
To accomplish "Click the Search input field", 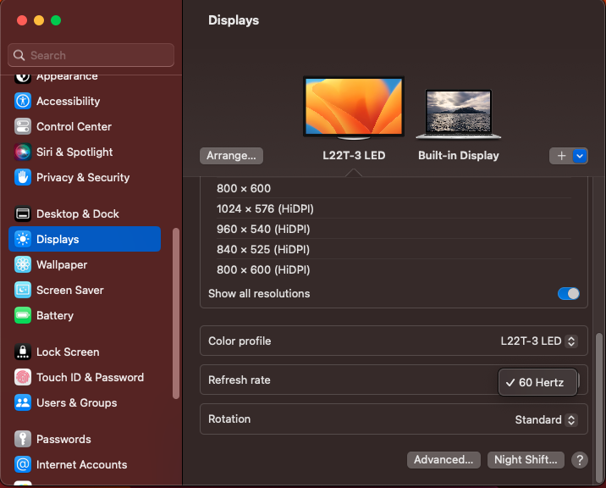I will click(91, 55).
